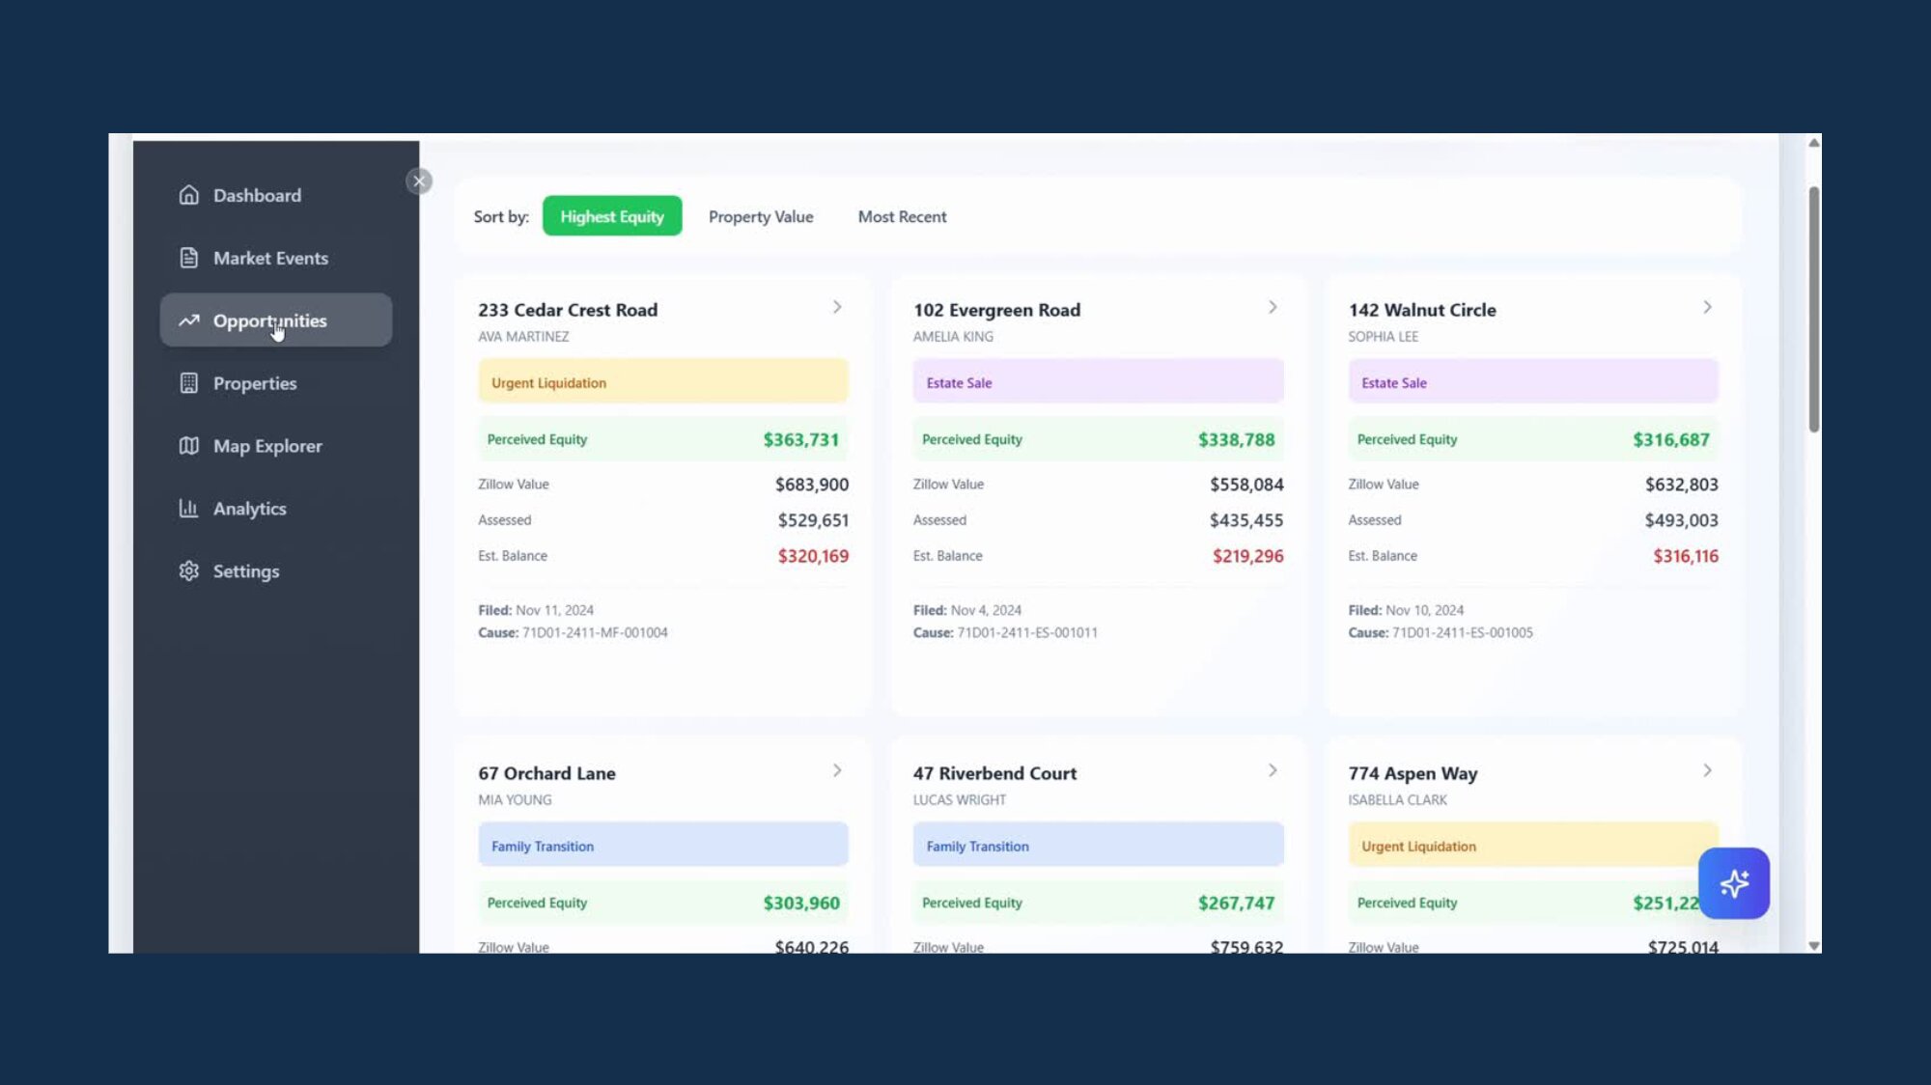The height and width of the screenshot is (1085, 1931).
Task: Click owner name AMELIA KING
Action: (x=953, y=336)
